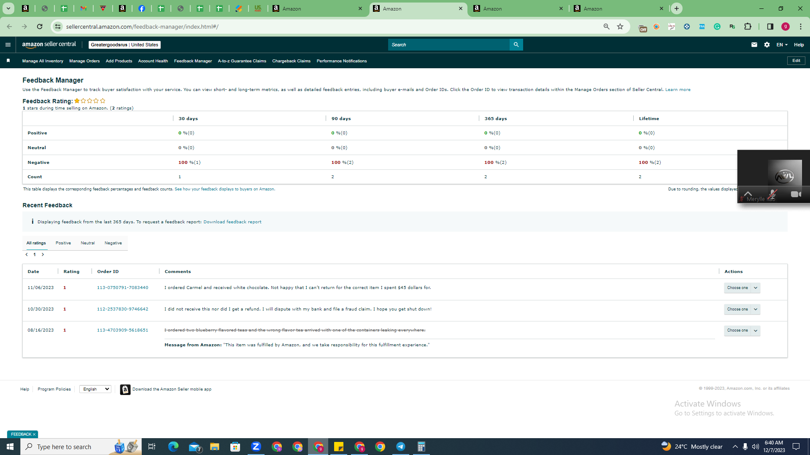Click the 30 days count value 1

[180, 177]
